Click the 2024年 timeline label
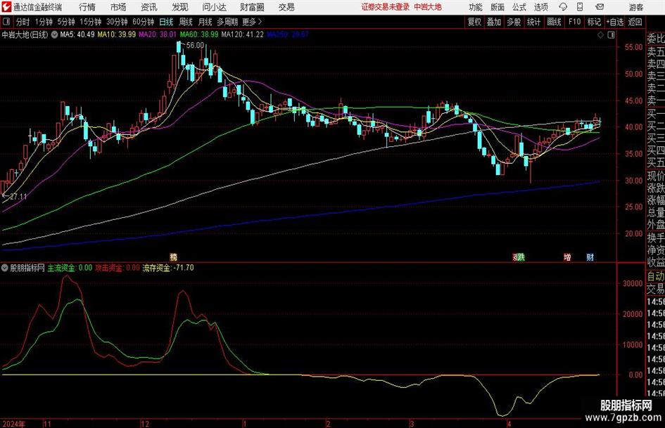Screen dimensions: 665x428 [x=13, y=424]
